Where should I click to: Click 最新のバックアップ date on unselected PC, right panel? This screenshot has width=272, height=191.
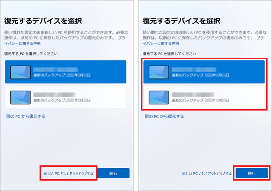[200, 100]
